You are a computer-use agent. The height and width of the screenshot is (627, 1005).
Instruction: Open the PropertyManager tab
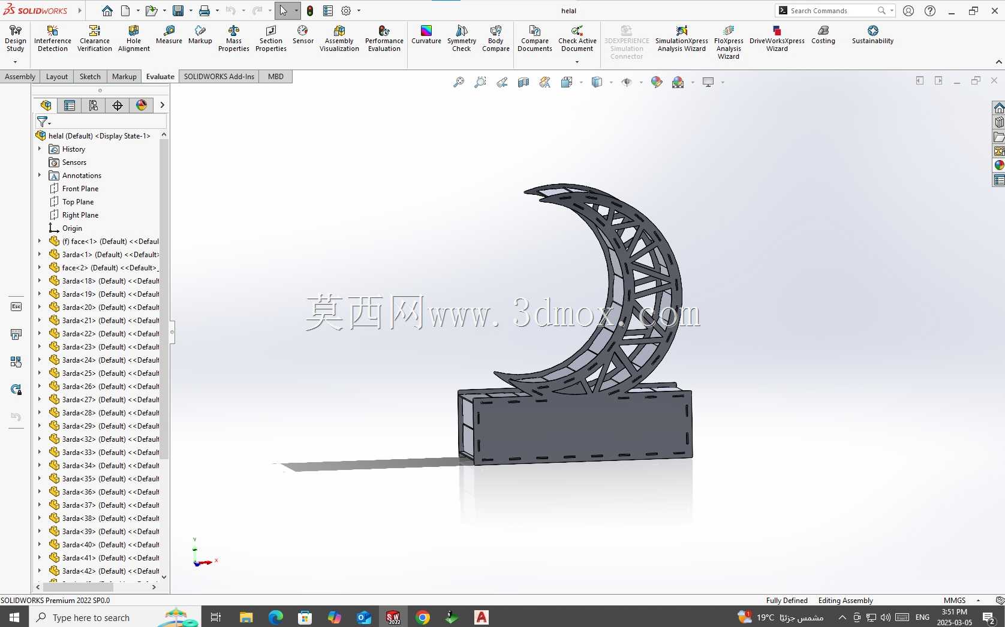pyautogui.click(x=70, y=105)
